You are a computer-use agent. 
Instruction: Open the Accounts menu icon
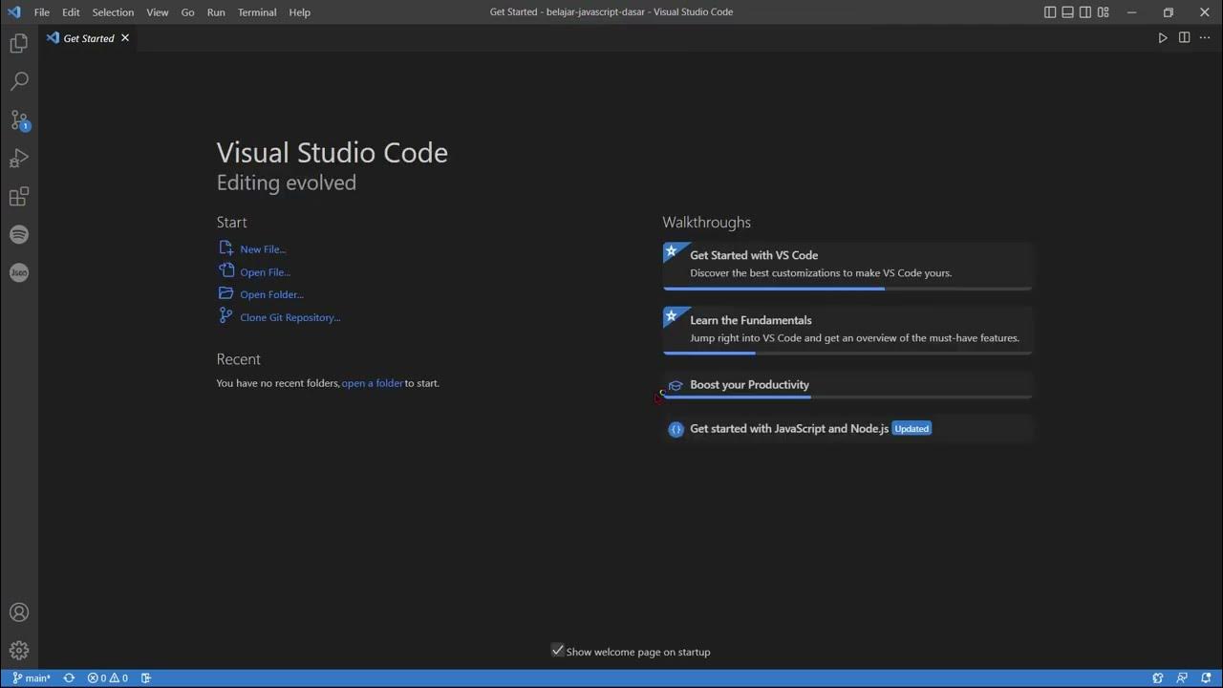[x=19, y=613]
